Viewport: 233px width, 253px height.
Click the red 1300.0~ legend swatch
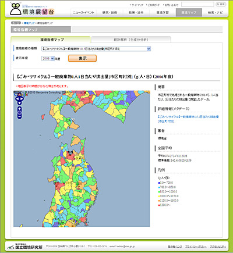159,205
